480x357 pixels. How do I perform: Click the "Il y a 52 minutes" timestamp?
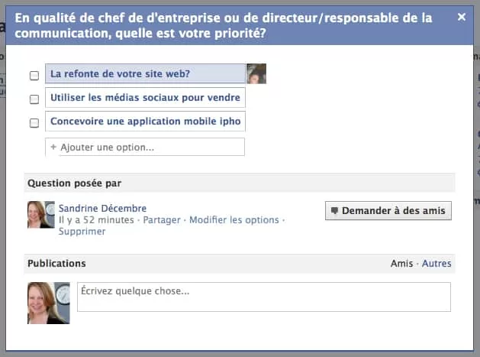pyautogui.click(x=96, y=220)
